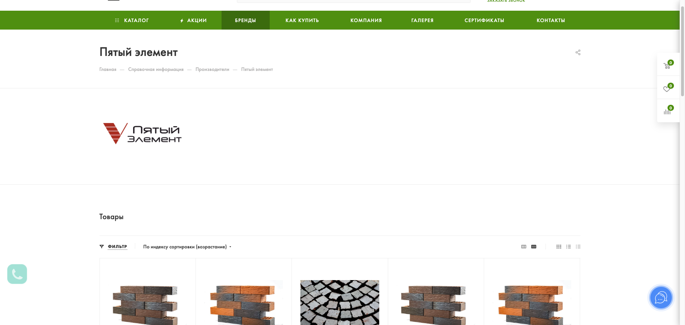
Task: Open the last orange brick product thumbnail
Action: pos(532,303)
